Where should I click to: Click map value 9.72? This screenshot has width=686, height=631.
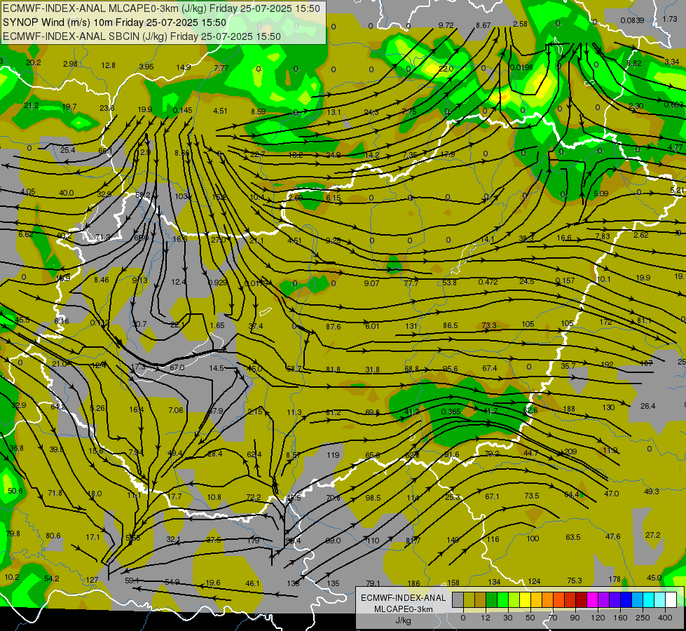(x=446, y=25)
